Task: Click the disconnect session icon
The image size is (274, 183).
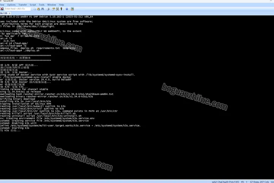Action: pos(2,9)
